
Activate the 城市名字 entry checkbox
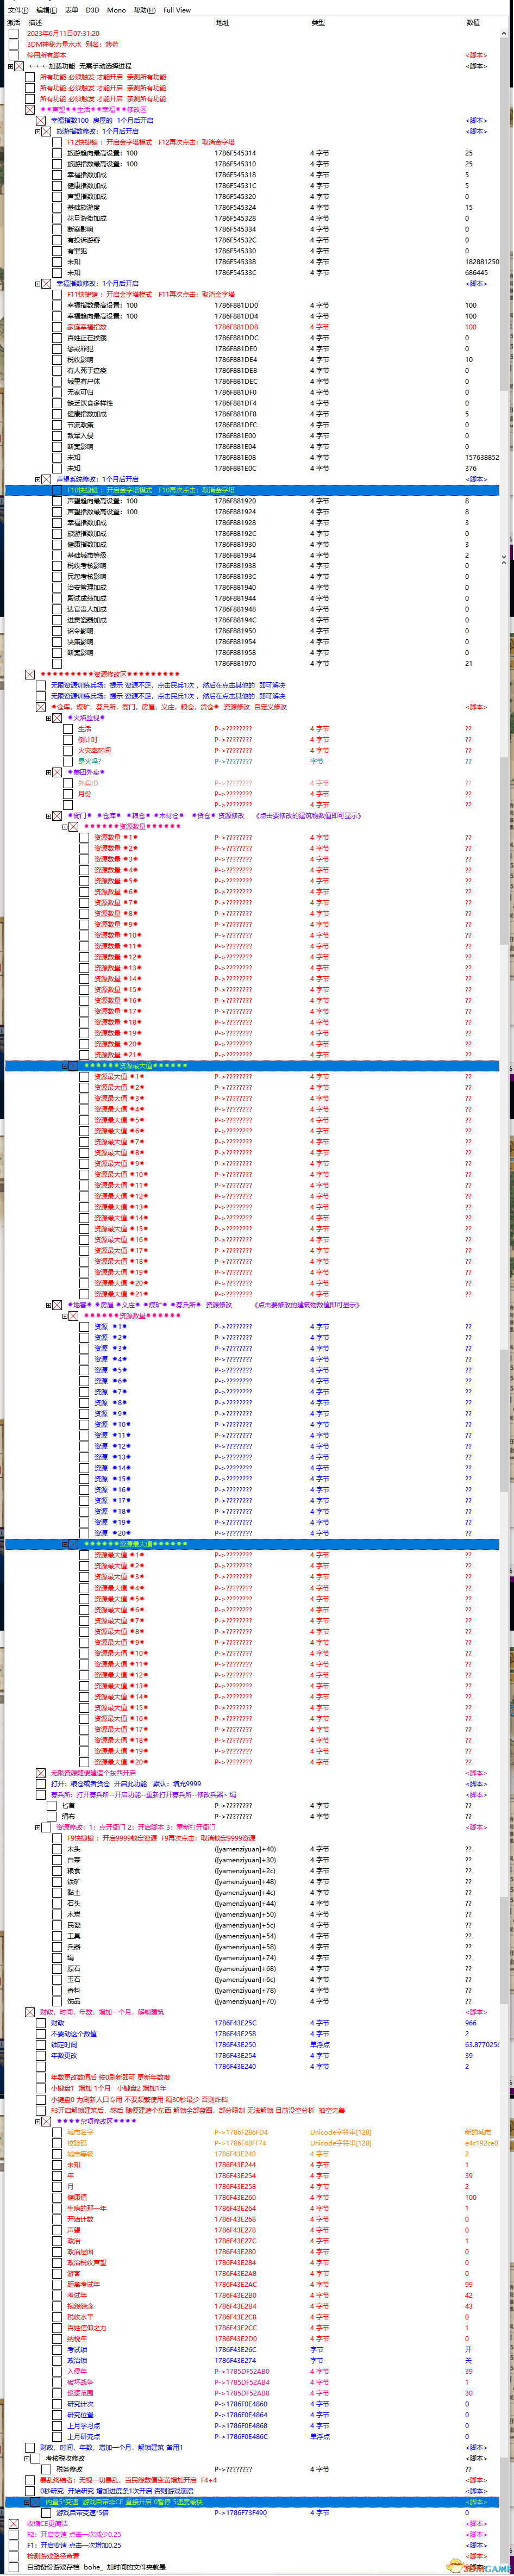pos(58,2133)
